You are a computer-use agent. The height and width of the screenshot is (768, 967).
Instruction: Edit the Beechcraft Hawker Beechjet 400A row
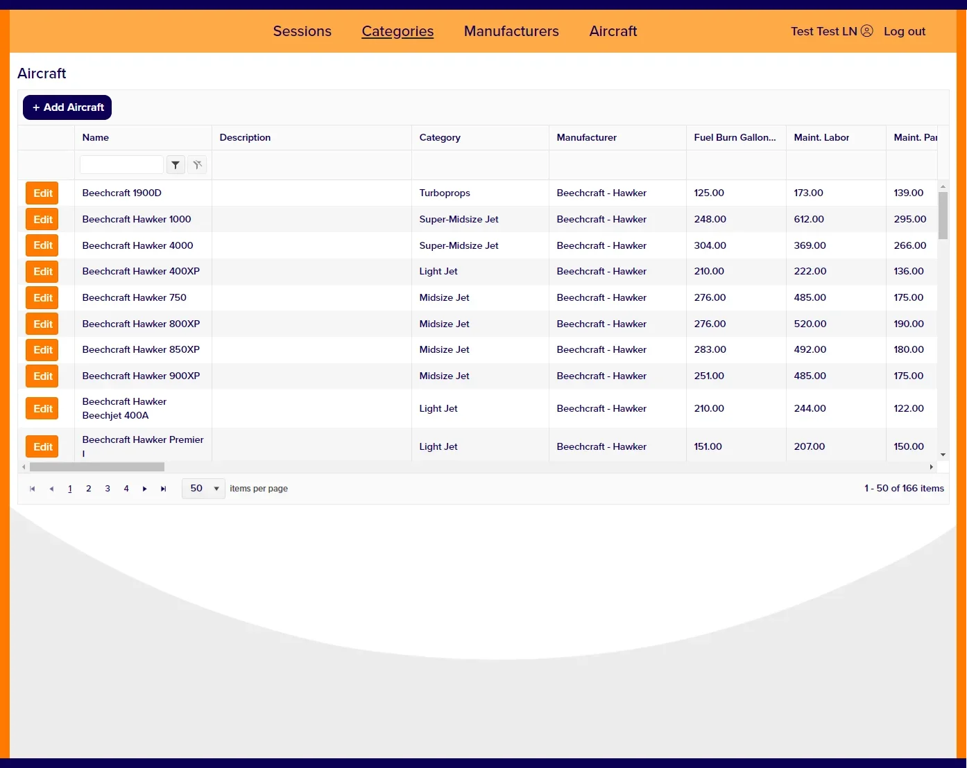click(42, 409)
